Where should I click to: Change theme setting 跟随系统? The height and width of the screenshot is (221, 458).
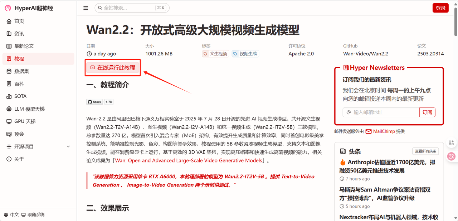pyautogui.click(x=33, y=215)
